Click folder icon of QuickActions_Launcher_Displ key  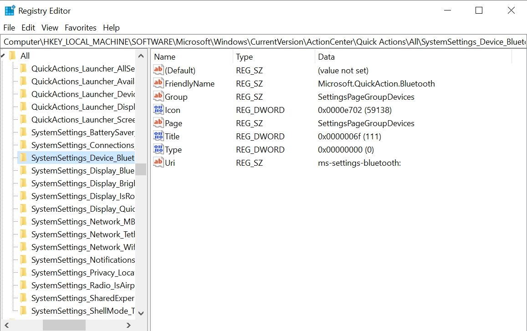[23, 107]
